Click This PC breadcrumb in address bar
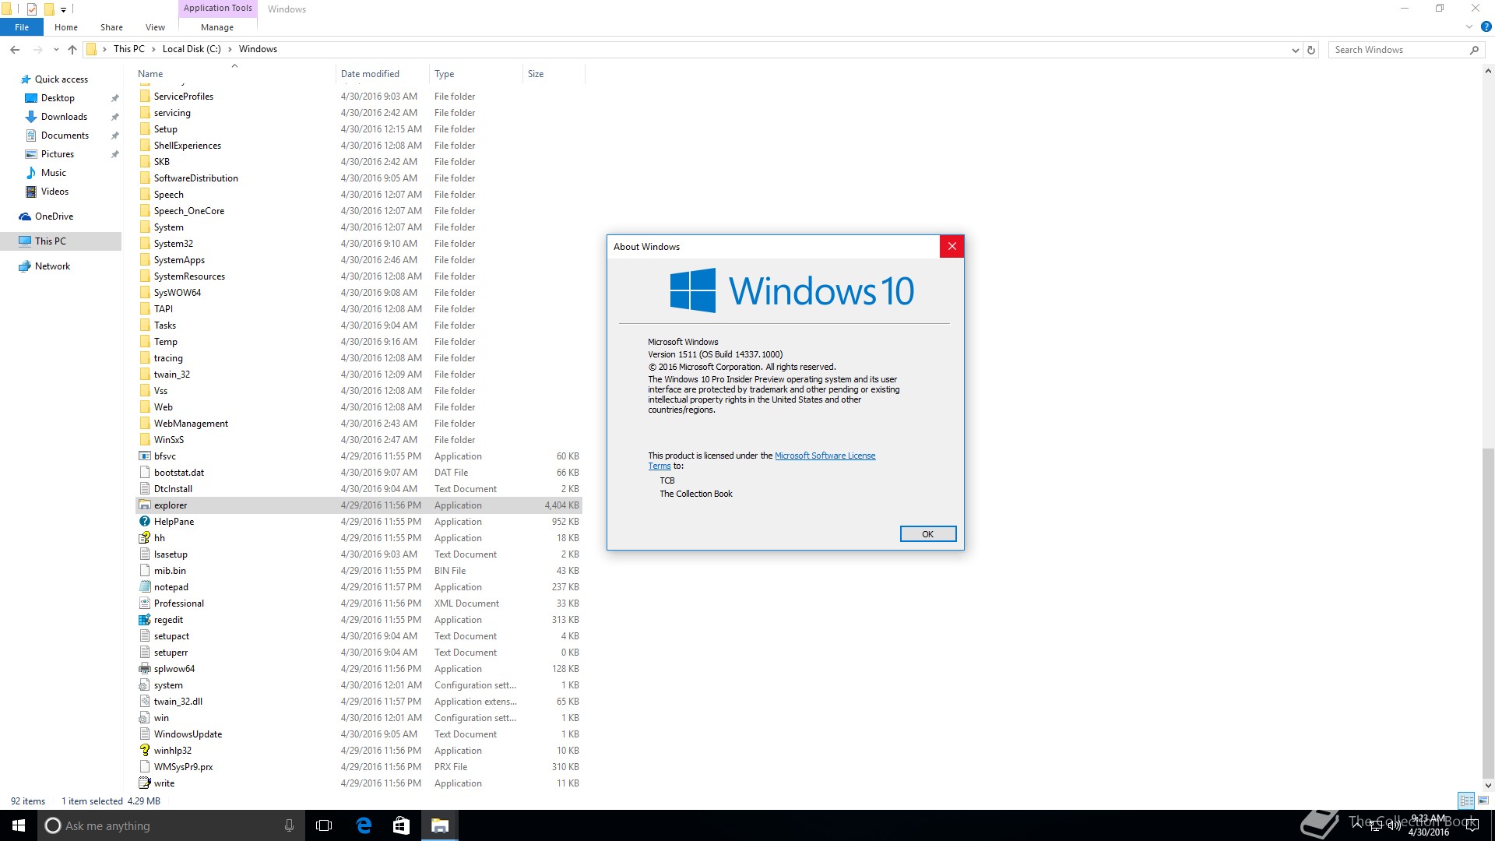 click(x=128, y=49)
